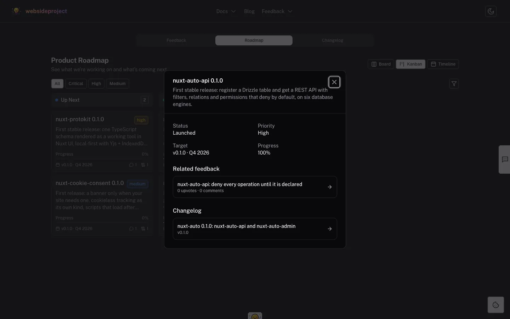Viewport: 510px width, 319px height.
Task: Click the 'v0.1.0 · Q4 2026' target value in dialog
Action: [x=191, y=153]
